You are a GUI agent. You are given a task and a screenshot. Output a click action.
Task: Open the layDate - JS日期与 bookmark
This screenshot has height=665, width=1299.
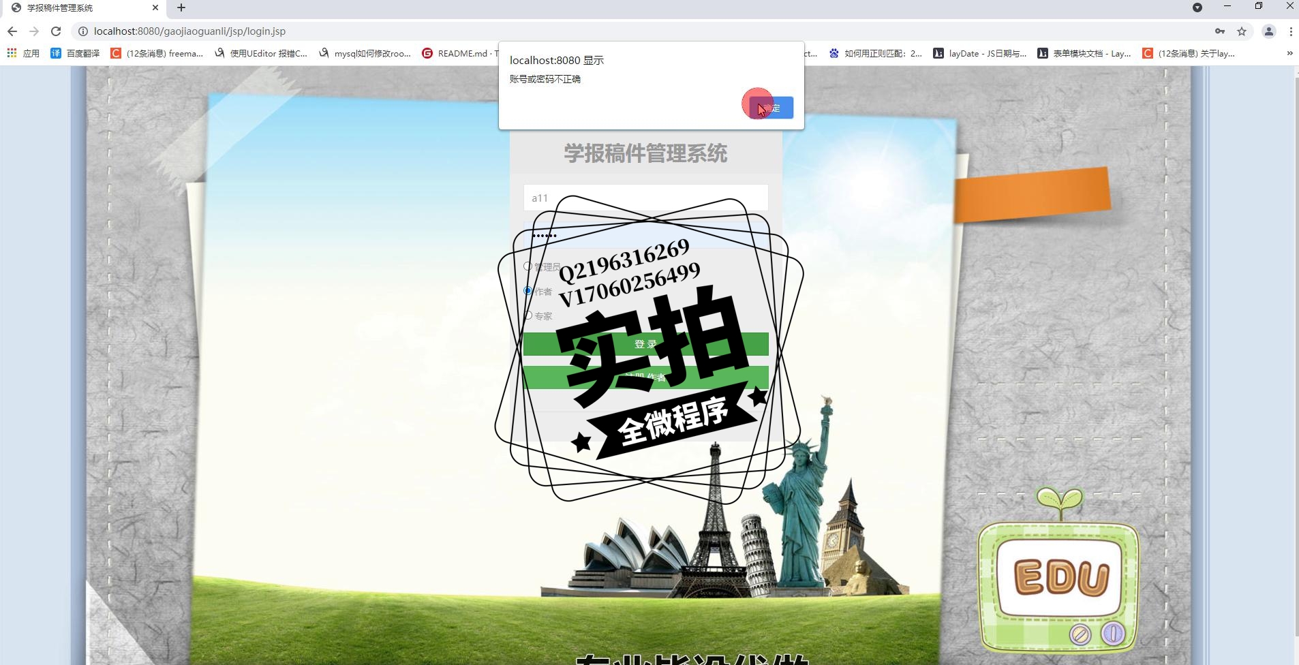[x=980, y=53]
